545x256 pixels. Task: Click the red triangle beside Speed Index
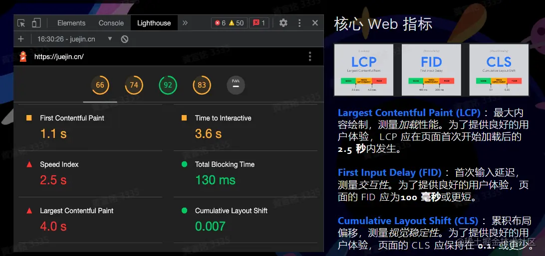tap(29, 164)
